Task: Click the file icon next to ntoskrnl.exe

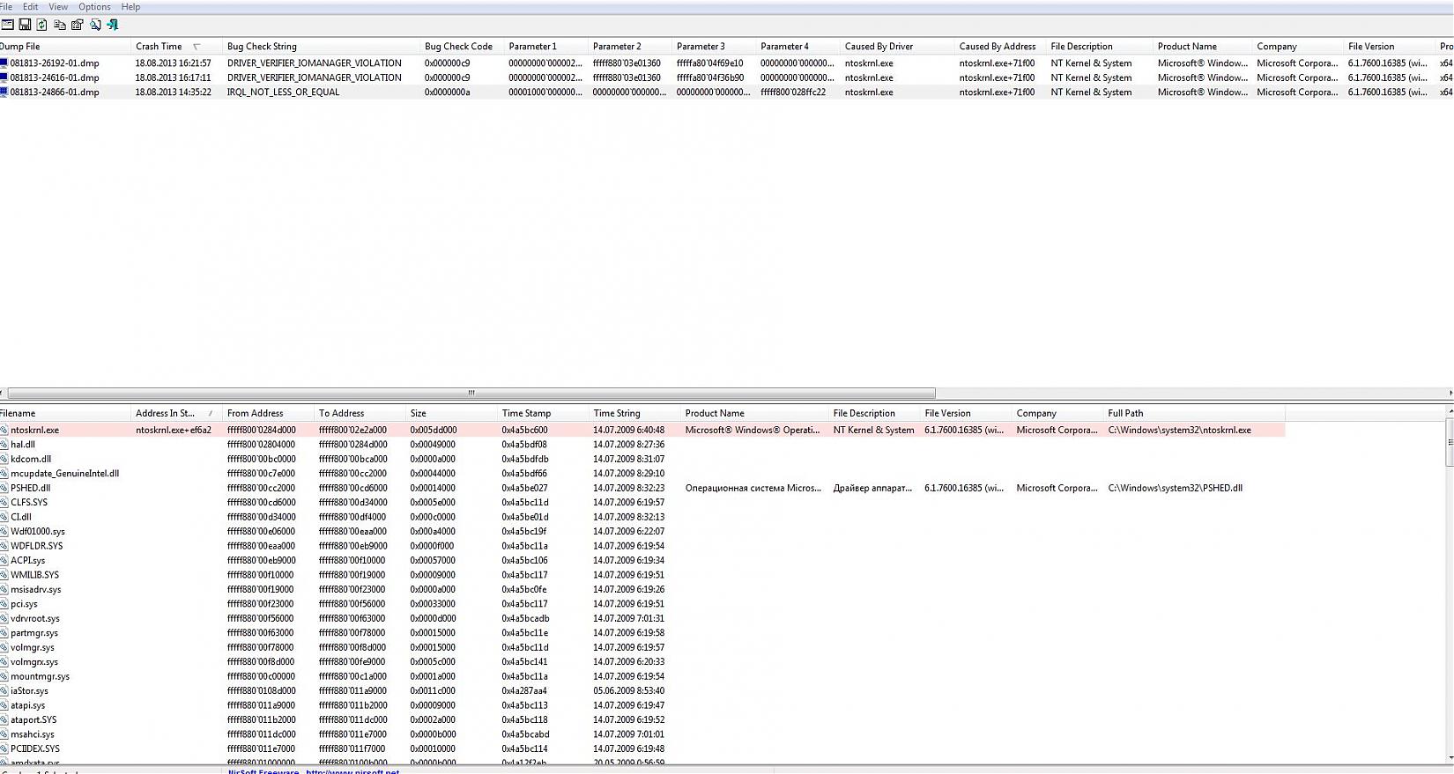Action: (4, 431)
